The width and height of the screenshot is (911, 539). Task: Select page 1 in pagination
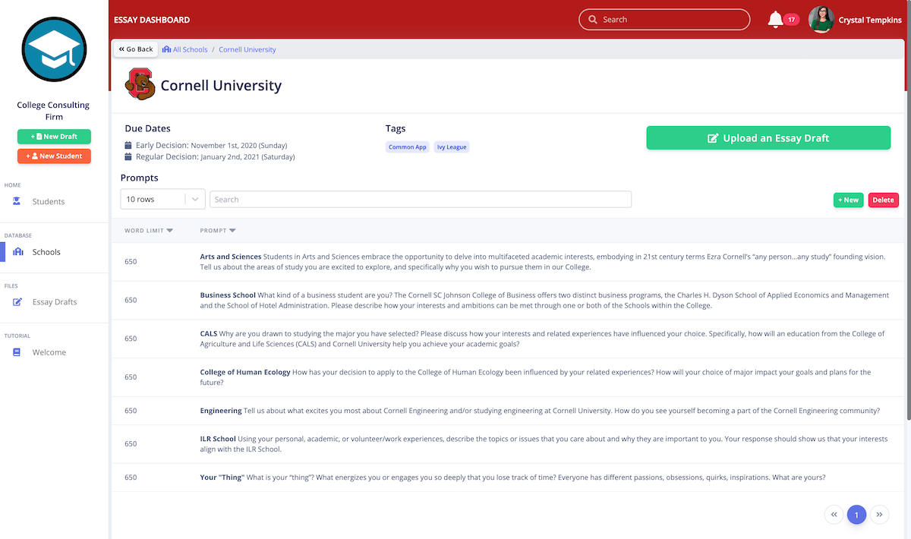coord(856,514)
